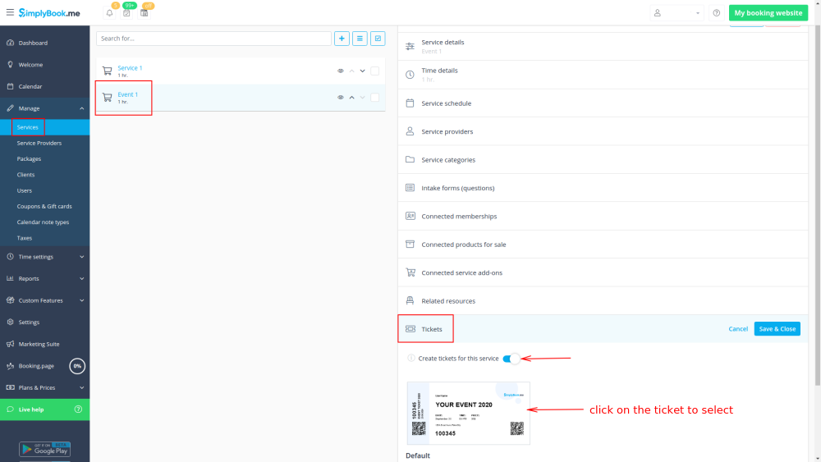
Task: Click the add service plus icon
Action: [x=342, y=39]
